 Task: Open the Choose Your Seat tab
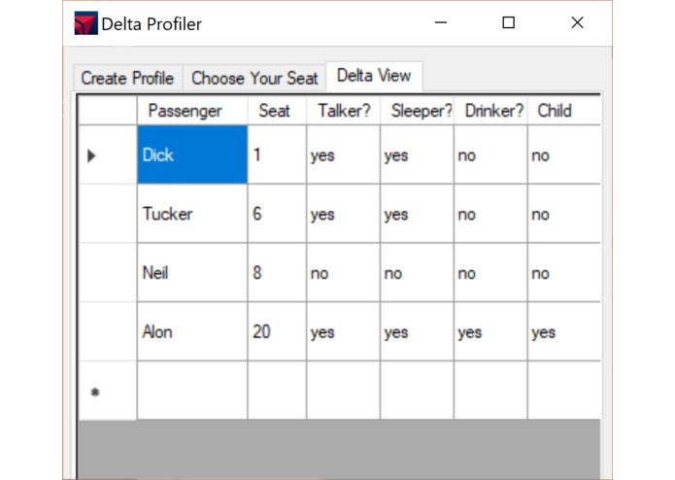(x=254, y=78)
